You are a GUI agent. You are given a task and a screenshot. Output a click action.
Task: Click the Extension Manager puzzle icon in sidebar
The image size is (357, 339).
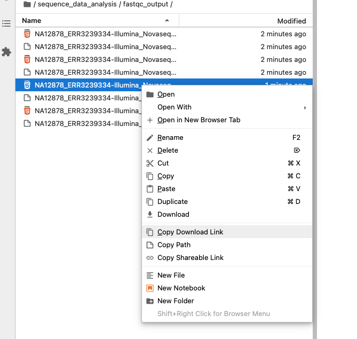click(6, 52)
